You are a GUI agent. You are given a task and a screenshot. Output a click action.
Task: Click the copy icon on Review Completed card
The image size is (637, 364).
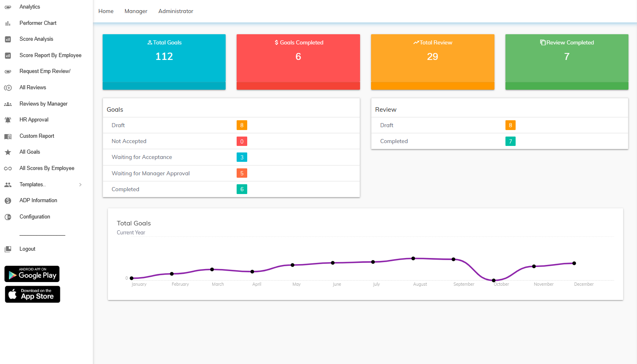[543, 42]
